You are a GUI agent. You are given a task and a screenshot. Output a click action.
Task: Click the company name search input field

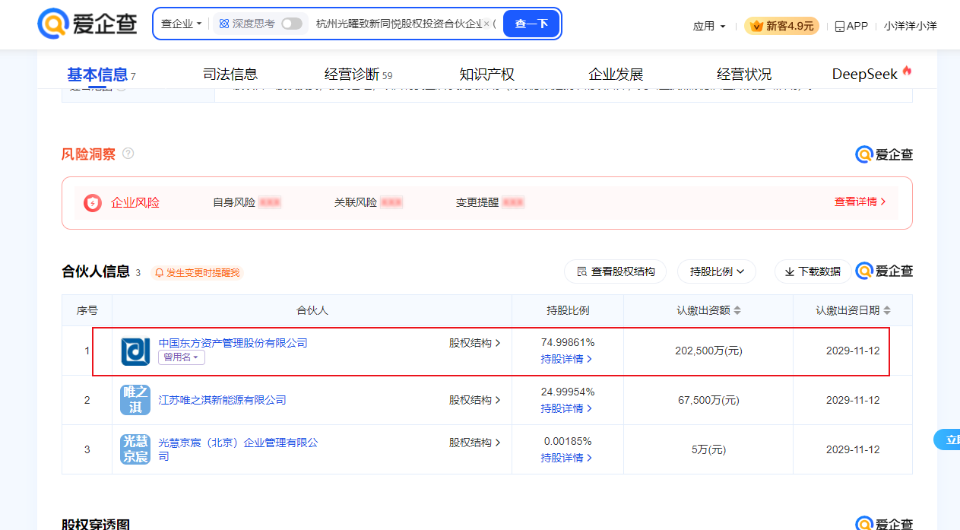click(398, 24)
